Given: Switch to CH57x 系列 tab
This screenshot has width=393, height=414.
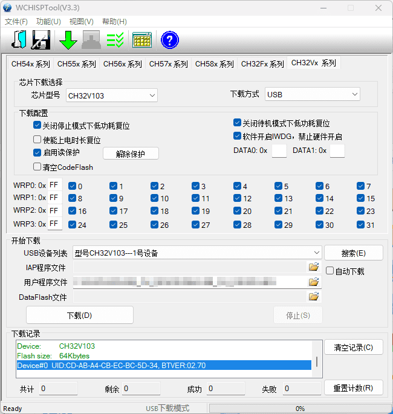Looking at the screenshot, I should pos(169,63).
